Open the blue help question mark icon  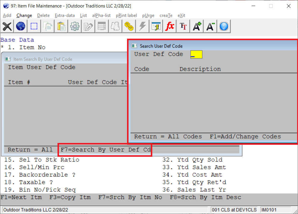coord(224,26)
